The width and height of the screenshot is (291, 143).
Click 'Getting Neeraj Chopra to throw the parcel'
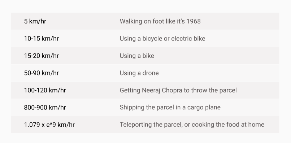click(178, 90)
